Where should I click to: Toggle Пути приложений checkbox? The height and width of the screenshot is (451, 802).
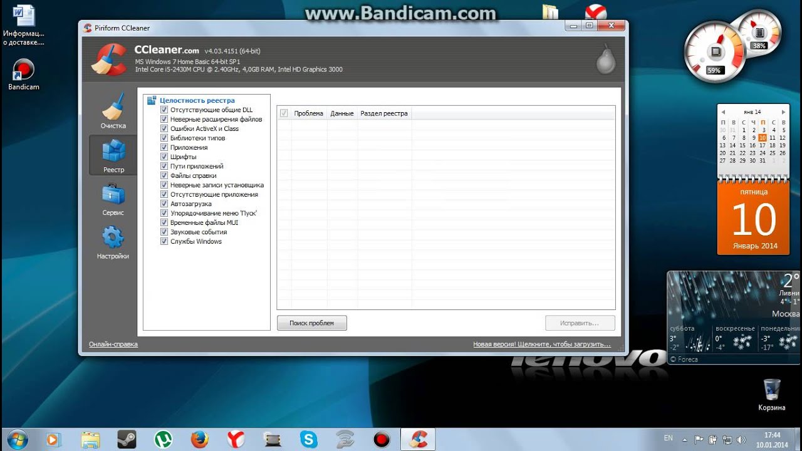tap(164, 166)
